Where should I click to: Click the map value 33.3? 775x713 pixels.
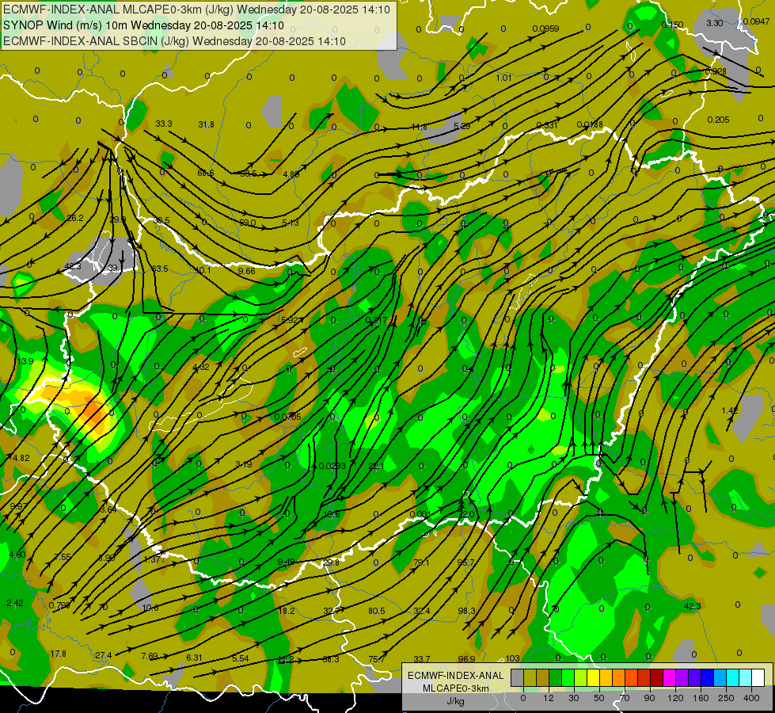tap(164, 124)
